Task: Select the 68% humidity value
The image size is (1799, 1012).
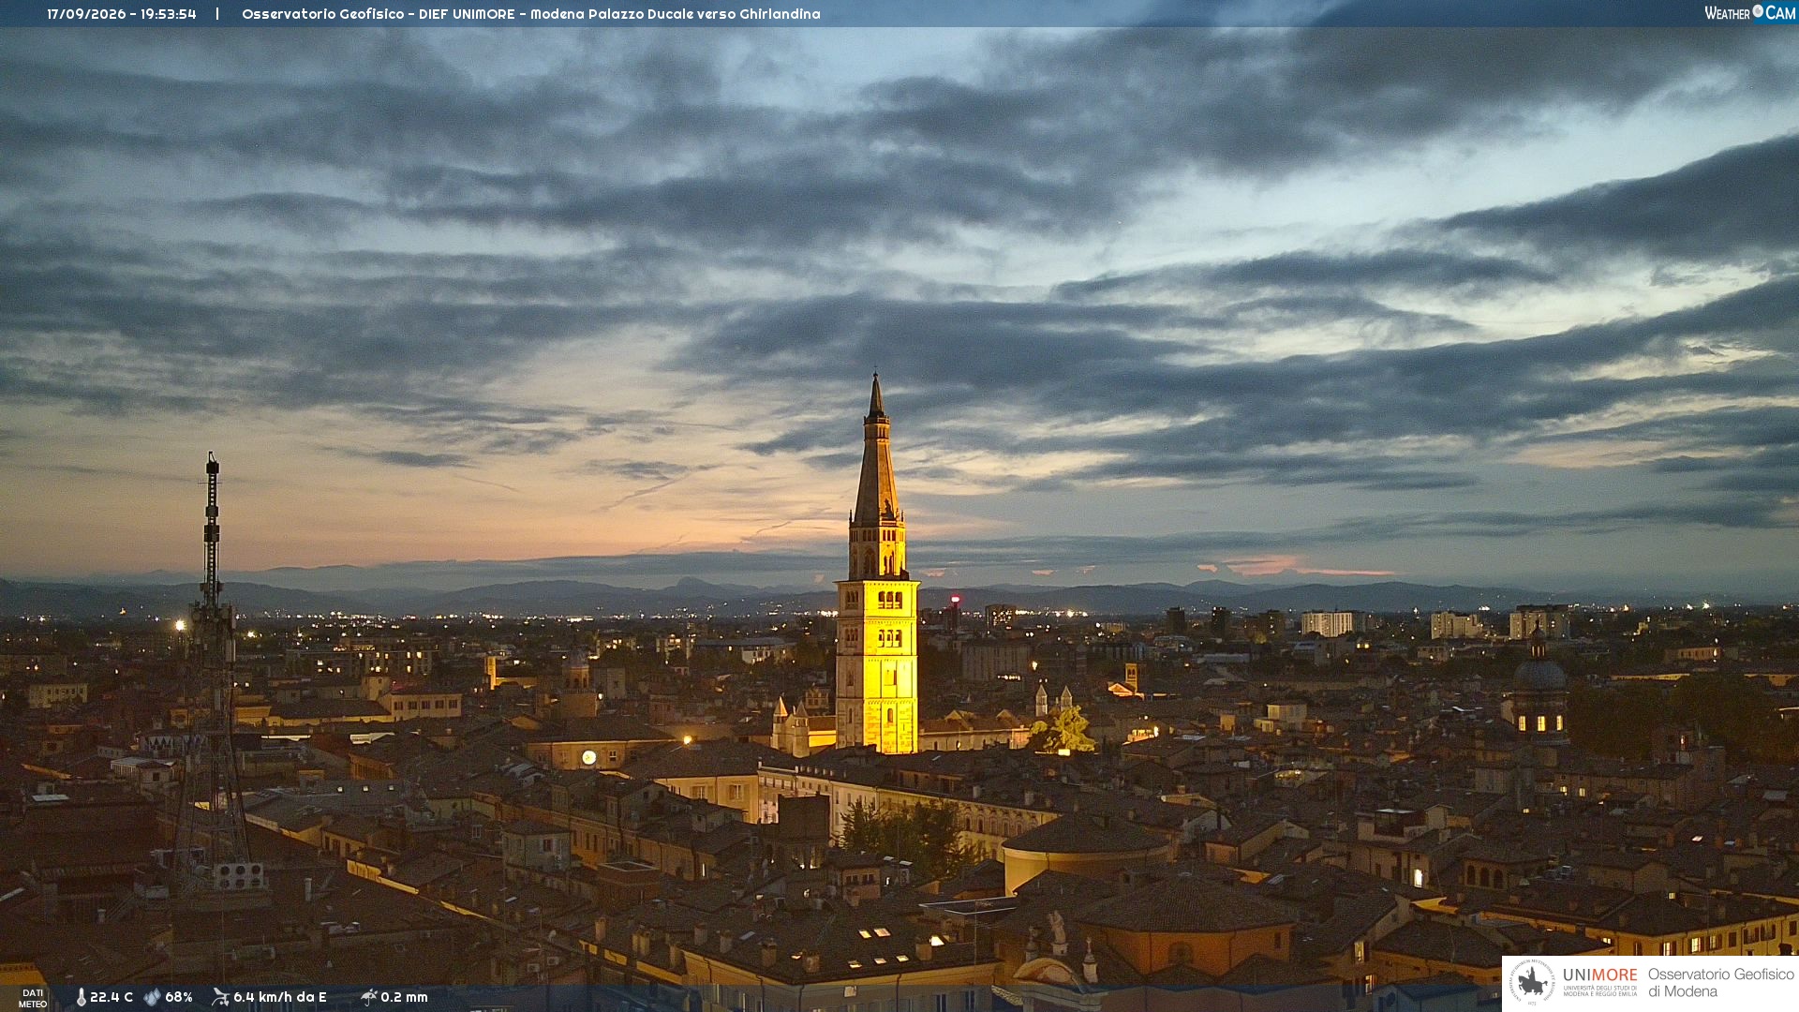Action: 179,997
